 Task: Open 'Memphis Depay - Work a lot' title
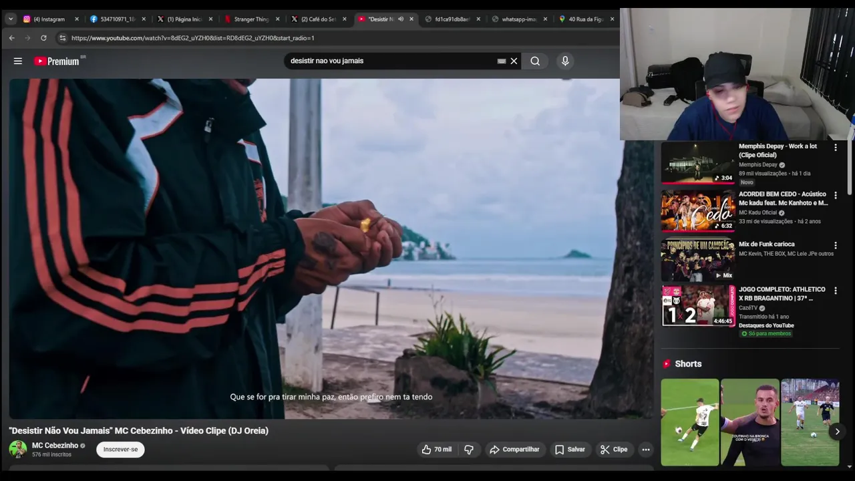tap(778, 150)
